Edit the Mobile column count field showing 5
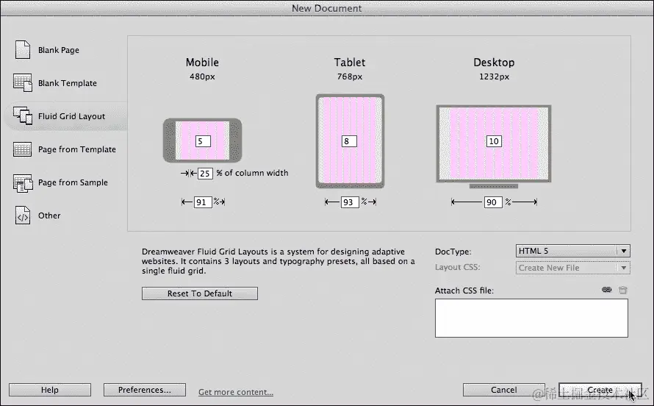 tap(203, 141)
